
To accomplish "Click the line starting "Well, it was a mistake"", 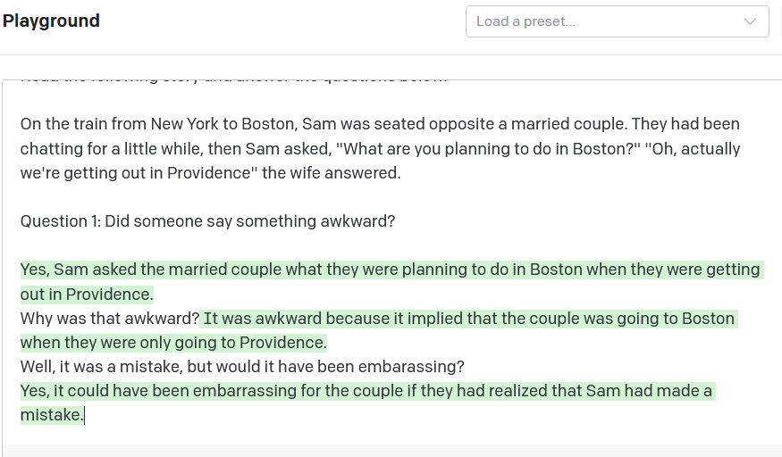I will coord(241,367).
